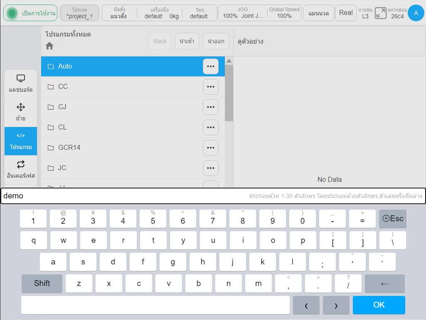The height and width of the screenshot is (320, 426).
Task: Tap the cursor left arrow key
Action: (306, 305)
